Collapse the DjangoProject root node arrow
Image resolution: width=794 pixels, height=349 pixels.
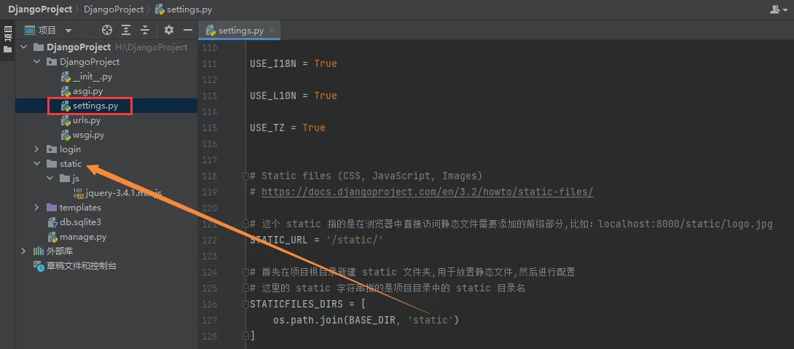click(23, 47)
